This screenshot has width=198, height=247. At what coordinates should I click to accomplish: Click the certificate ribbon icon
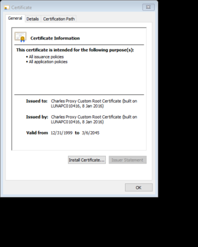coord(20,37)
